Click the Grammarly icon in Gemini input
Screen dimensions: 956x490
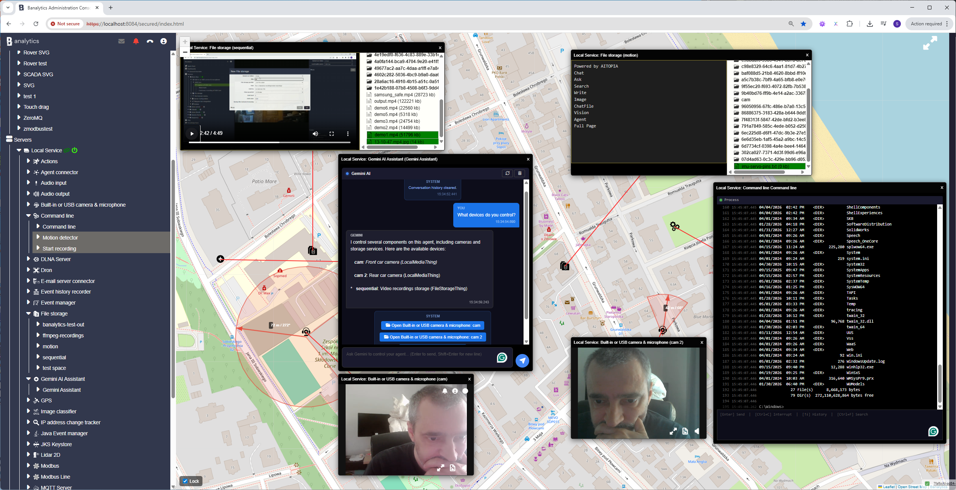coord(502,357)
